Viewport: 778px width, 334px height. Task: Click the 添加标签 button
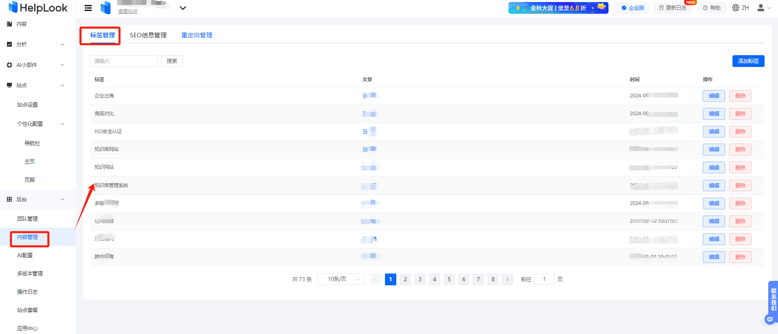(x=748, y=61)
